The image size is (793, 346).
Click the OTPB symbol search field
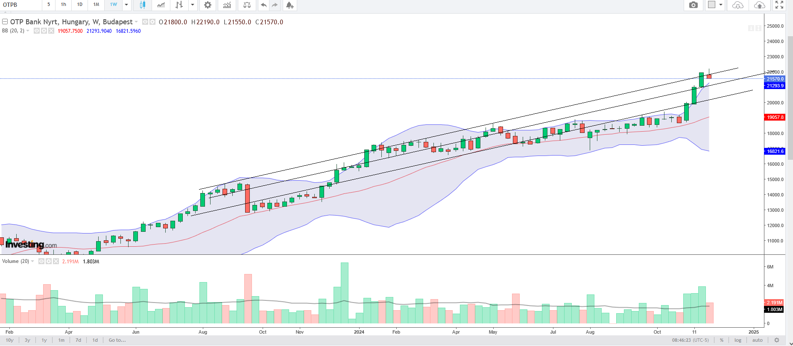(x=21, y=5)
